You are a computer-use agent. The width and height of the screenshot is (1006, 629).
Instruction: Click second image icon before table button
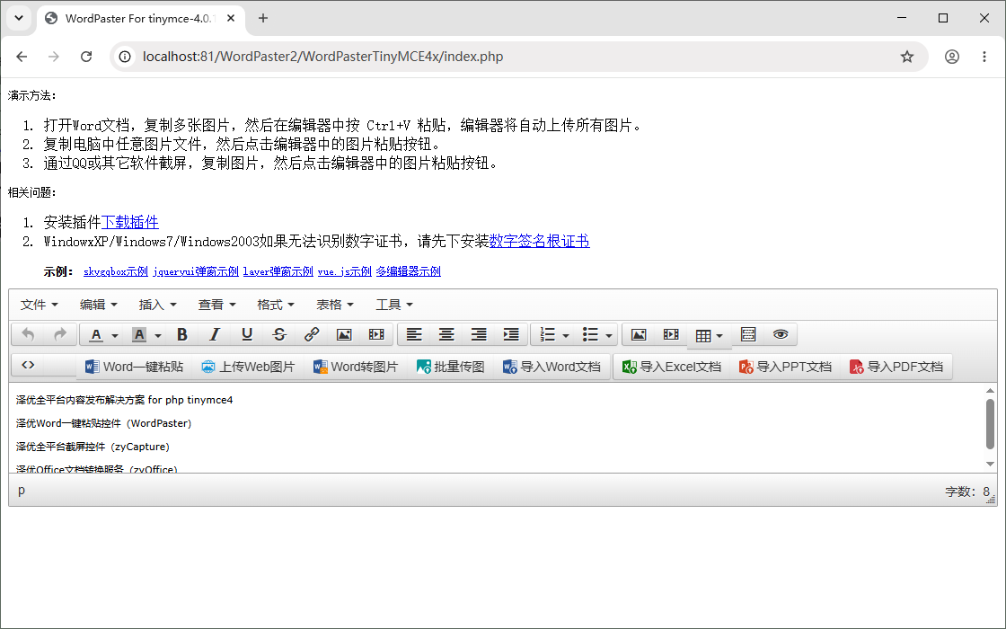[x=639, y=334]
